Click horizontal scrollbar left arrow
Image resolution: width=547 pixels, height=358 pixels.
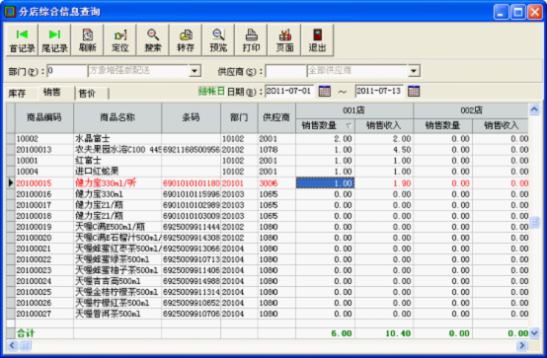pyautogui.click(x=12, y=345)
